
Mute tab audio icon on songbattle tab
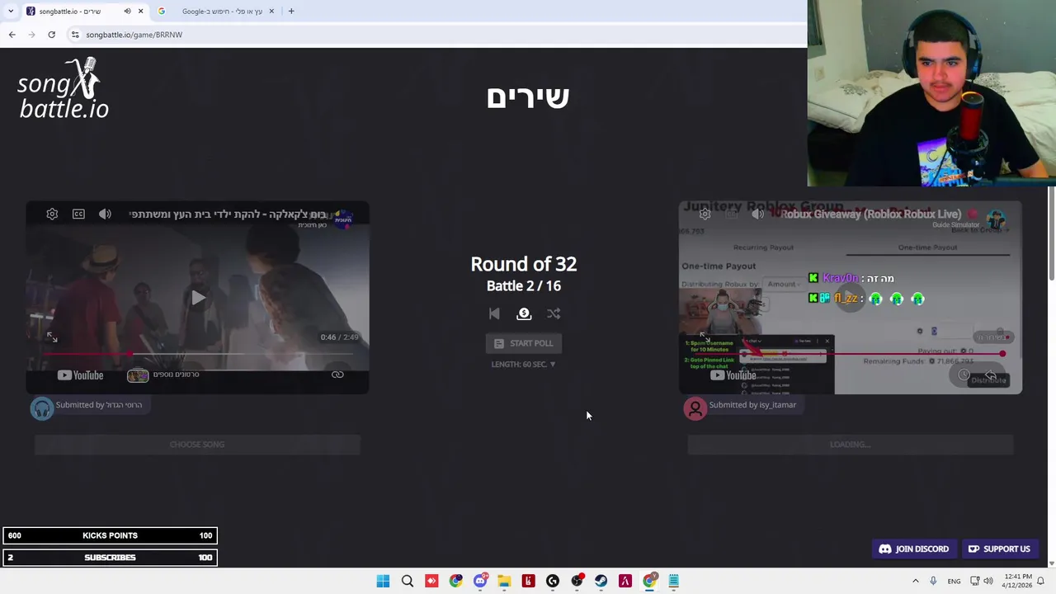(127, 12)
